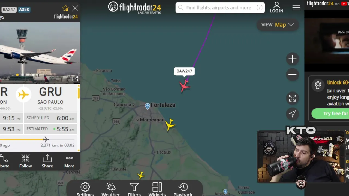Toggle fullscreen map view

click(292, 98)
